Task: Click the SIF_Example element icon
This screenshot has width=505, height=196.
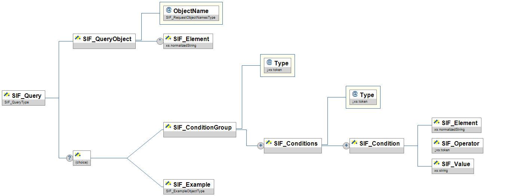Action: tap(168, 184)
